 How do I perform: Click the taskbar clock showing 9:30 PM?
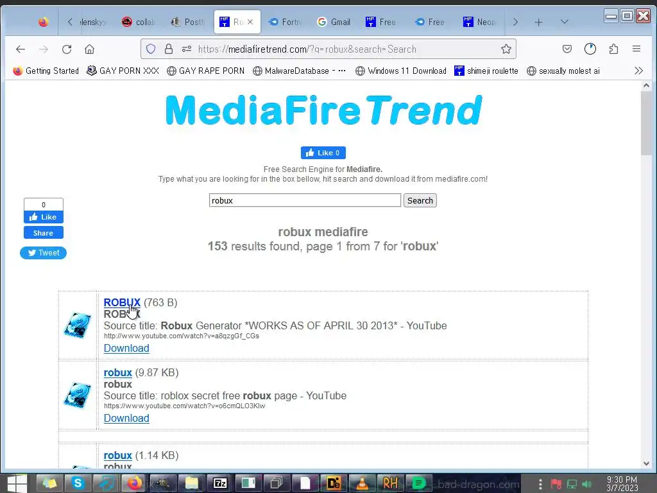click(x=622, y=484)
